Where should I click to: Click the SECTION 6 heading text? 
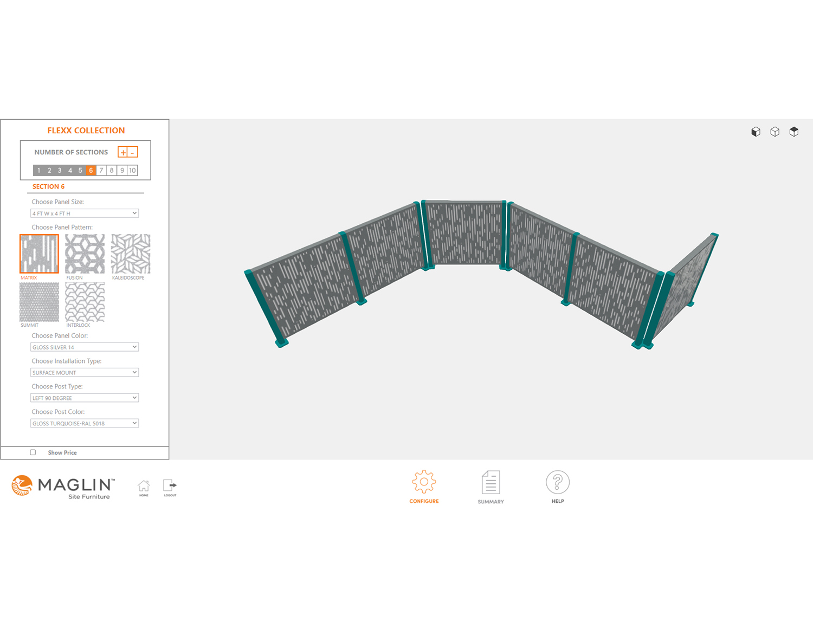pyautogui.click(x=48, y=186)
